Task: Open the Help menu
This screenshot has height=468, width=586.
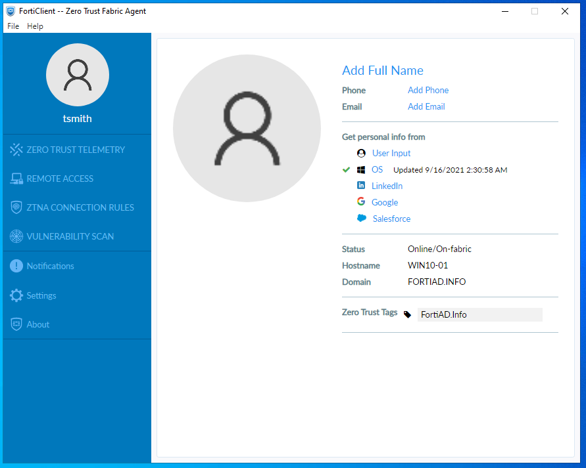Action: pyautogui.click(x=35, y=26)
